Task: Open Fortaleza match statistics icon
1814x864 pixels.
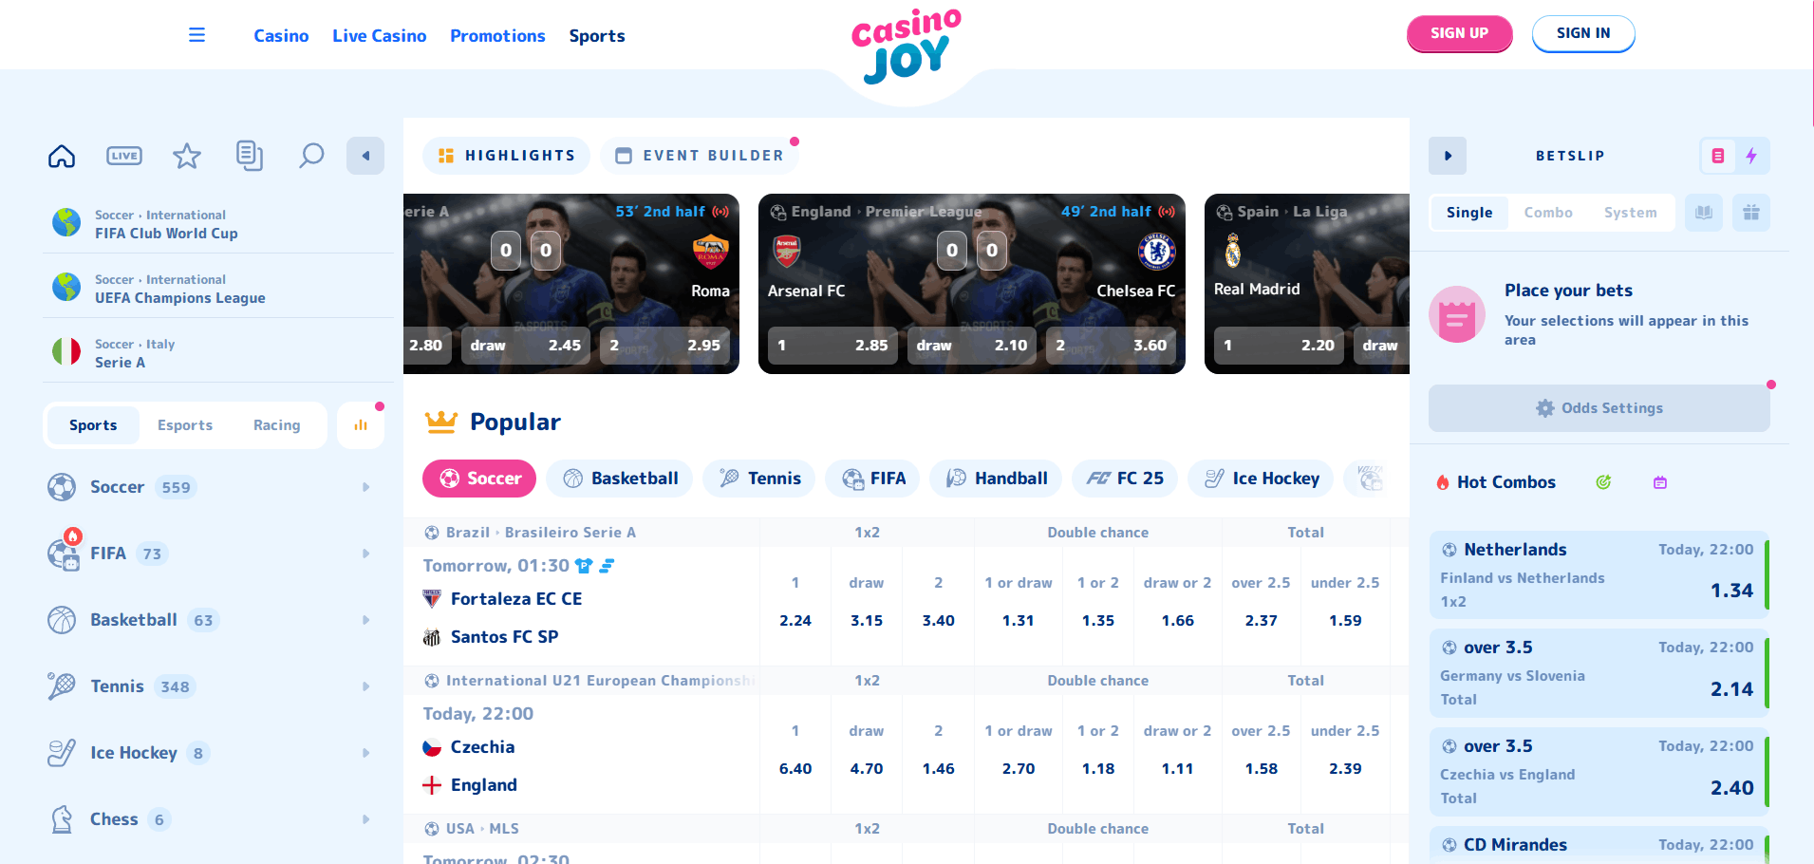Action: click(x=608, y=566)
